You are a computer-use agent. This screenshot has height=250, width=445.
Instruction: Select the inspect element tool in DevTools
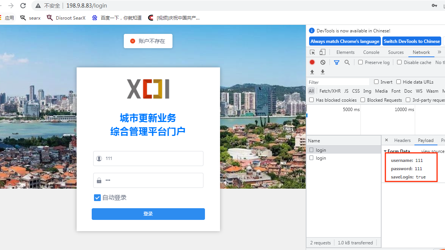pos(313,52)
